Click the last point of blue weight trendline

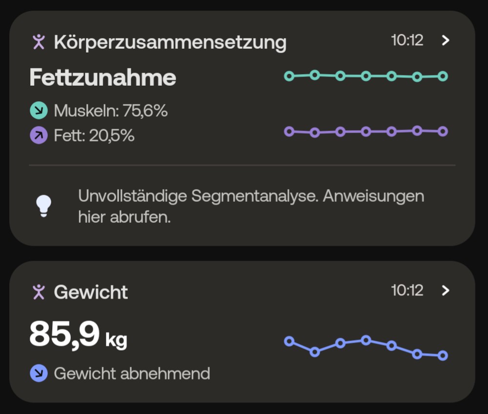[443, 355]
